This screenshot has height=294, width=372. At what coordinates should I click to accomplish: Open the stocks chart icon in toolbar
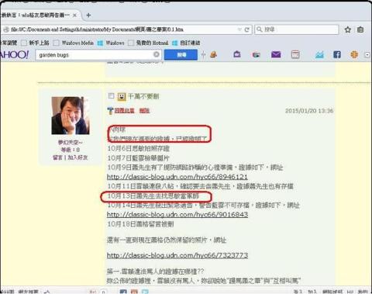(x=319, y=54)
